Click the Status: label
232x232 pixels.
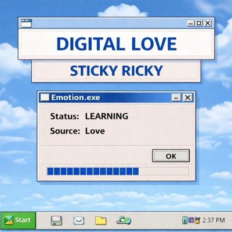click(x=64, y=117)
